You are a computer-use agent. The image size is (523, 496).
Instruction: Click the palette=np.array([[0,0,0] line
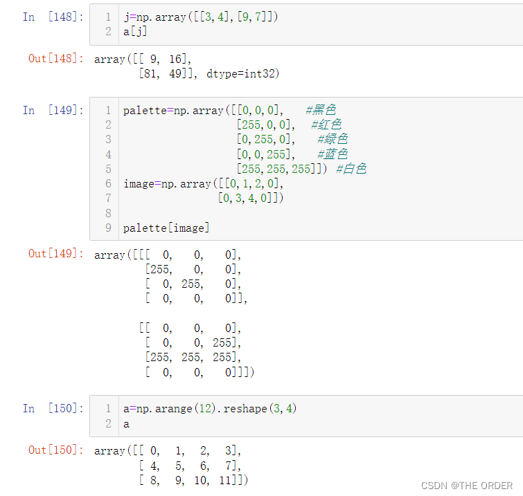point(203,110)
